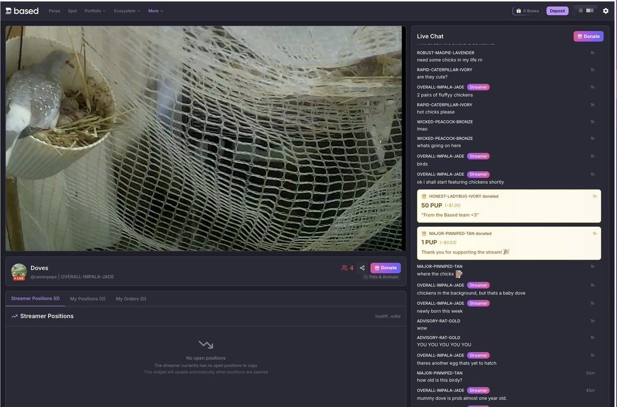
Task: Click the viewer count people icon
Action: [344, 268]
